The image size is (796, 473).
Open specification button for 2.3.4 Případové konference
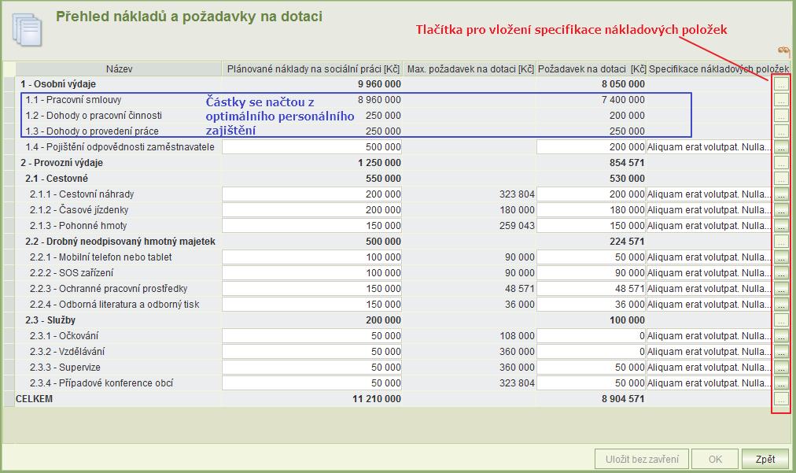coord(781,383)
